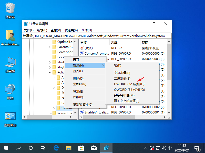Click the taskbar search icon
205x153 pixels.
coord(18,148)
